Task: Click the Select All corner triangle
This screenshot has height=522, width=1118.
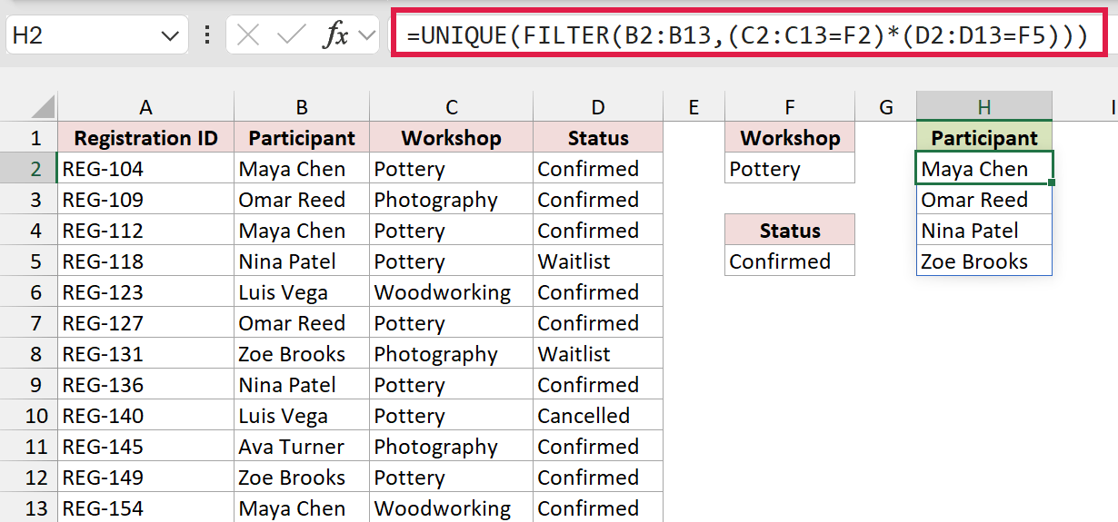Action: tap(42, 106)
